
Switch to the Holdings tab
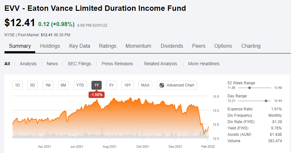point(50,46)
